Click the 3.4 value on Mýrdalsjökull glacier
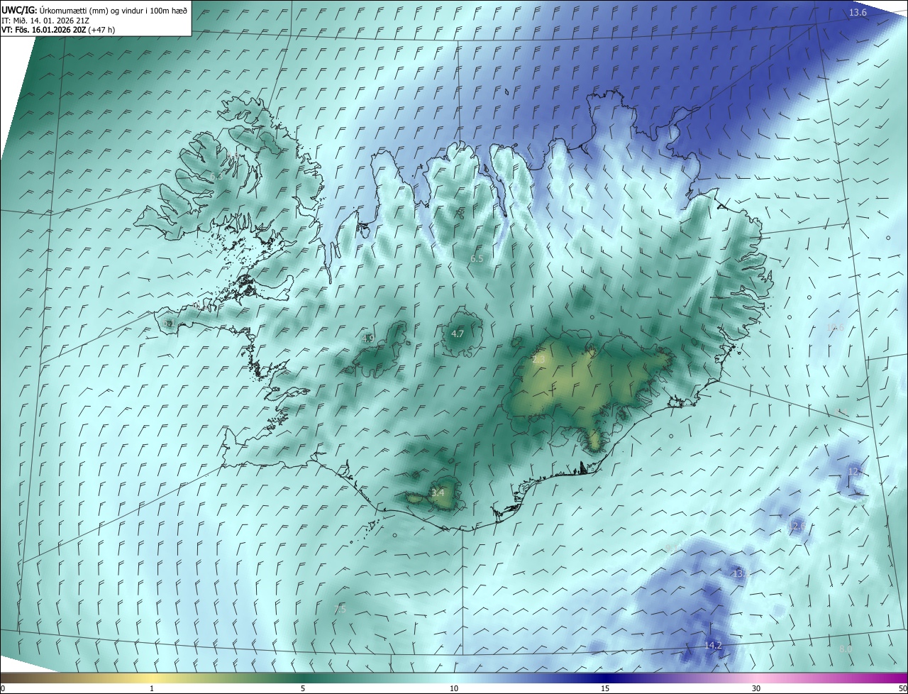908x694 pixels. (x=438, y=492)
